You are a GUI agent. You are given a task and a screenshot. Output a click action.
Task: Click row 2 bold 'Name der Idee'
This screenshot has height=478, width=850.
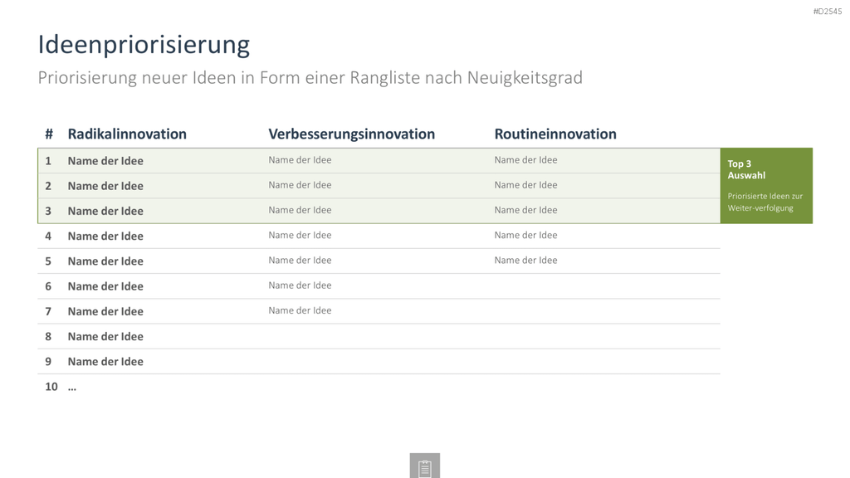[105, 186]
